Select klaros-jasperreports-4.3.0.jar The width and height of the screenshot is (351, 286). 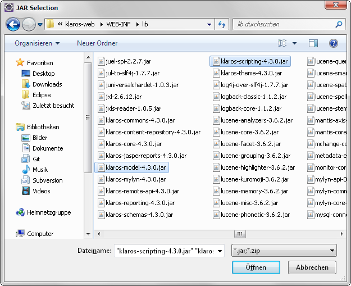(x=142, y=156)
